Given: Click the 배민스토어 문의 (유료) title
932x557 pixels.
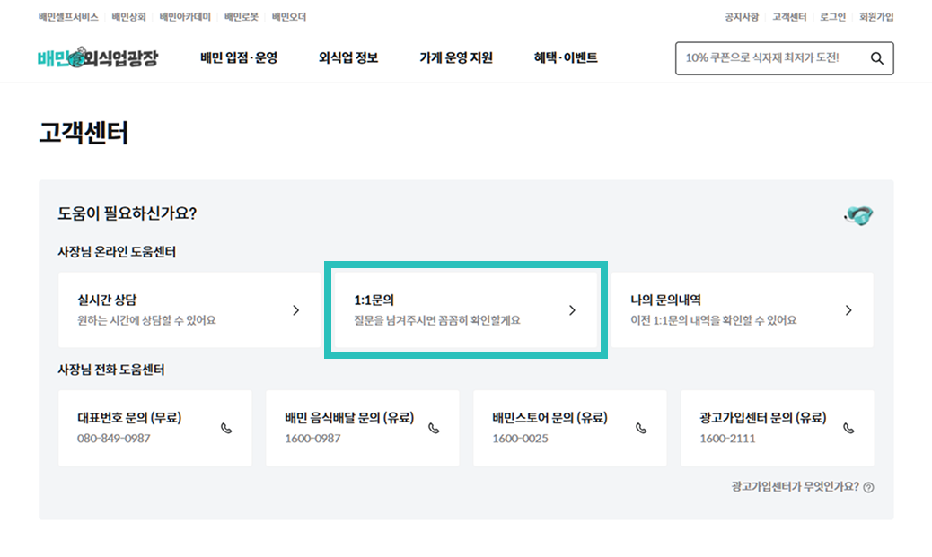Looking at the screenshot, I should pos(550,417).
